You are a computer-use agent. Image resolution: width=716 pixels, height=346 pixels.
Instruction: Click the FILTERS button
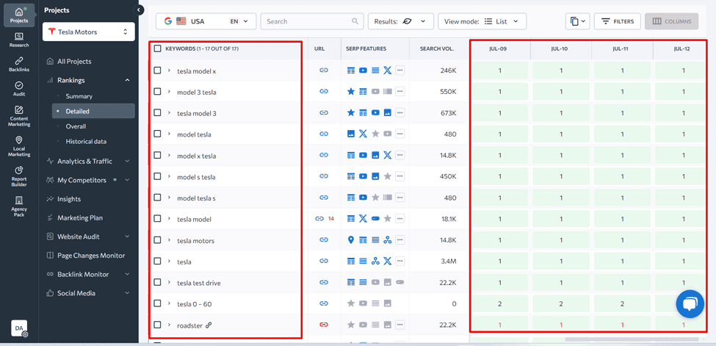point(617,21)
